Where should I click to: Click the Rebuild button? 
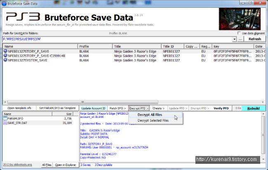(x=254, y=108)
